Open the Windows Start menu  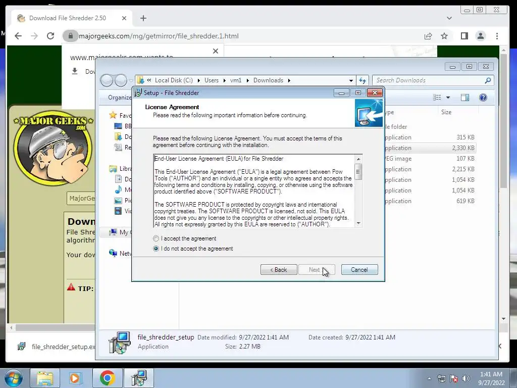coord(14,378)
